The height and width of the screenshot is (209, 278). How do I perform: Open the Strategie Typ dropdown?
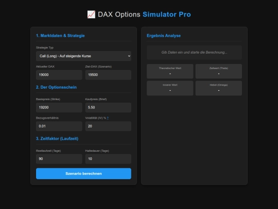(x=83, y=56)
